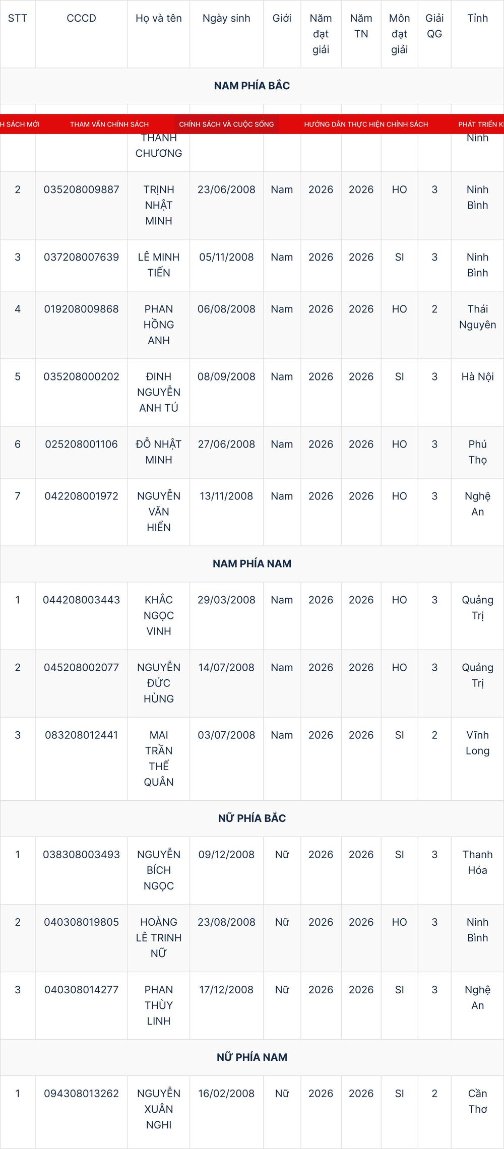504x1149 pixels.
Task: Click the Cần Thơ province cell
Action: (x=477, y=1101)
